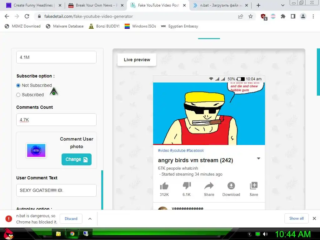Screen dimensions: 320x240
Task: Click the #video hashtag
Action: tap(163, 151)
